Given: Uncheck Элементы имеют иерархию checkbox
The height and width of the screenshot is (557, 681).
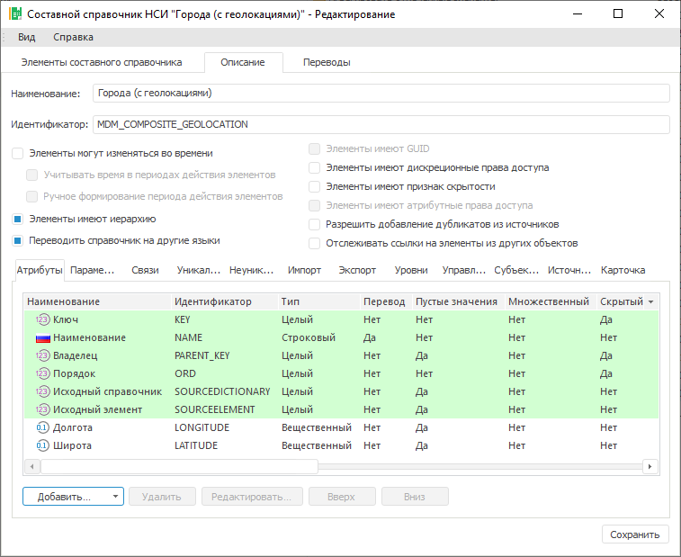Looking at the screenshot, I should click(18, 219).
